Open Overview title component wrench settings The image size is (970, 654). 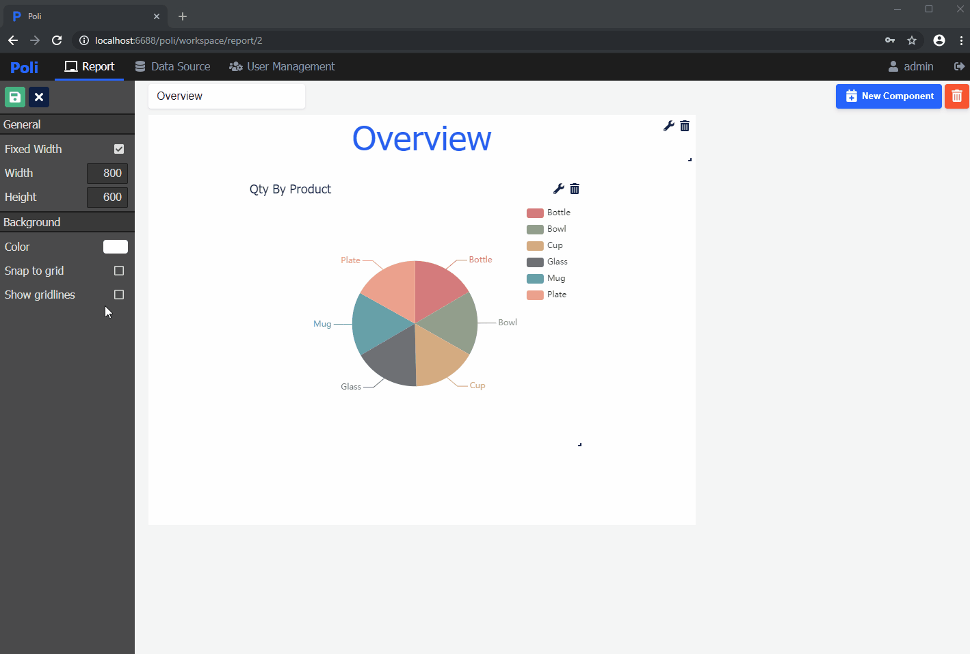(669, 126)
